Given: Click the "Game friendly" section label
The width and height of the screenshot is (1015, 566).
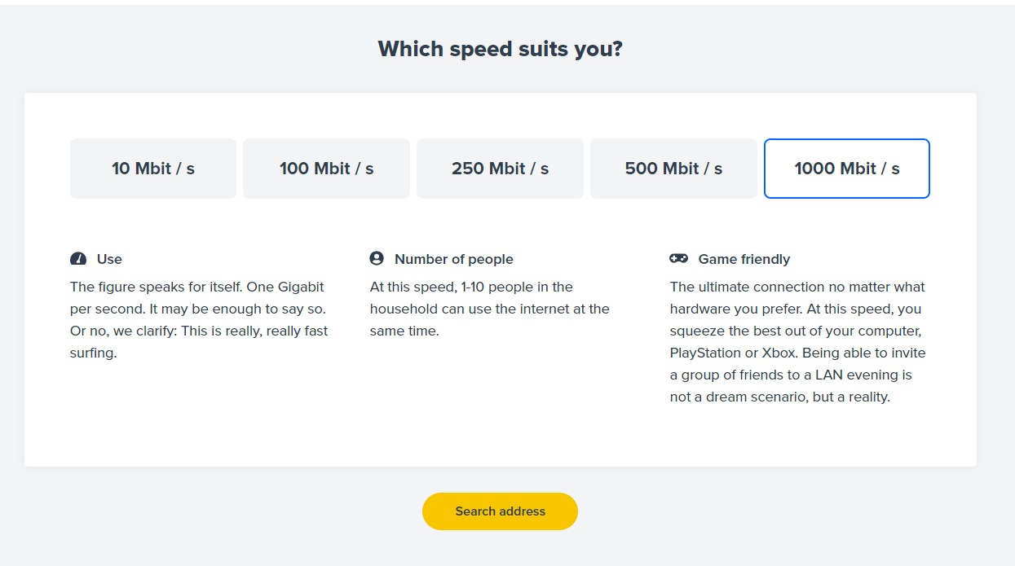Looking at the screenshot, I should 744,259.
